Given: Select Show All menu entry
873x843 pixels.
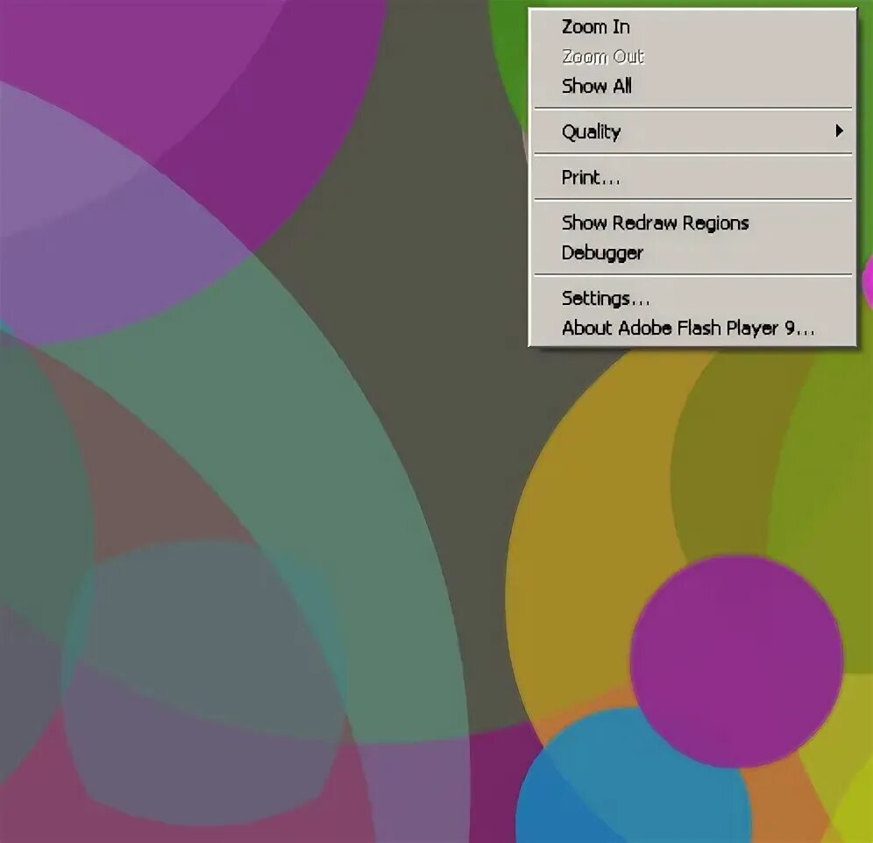Looking at the screenshot, I should tap(692, 86).
